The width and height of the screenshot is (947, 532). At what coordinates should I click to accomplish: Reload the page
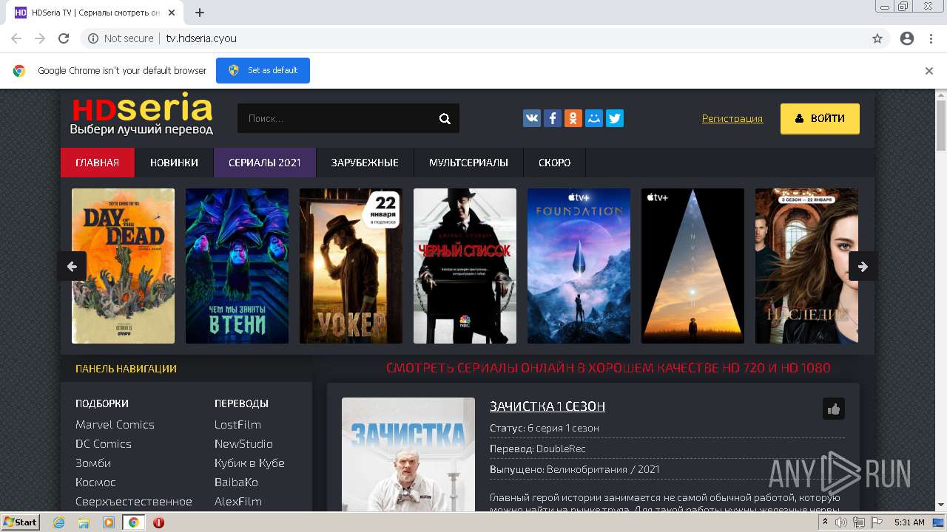point(64,38)
